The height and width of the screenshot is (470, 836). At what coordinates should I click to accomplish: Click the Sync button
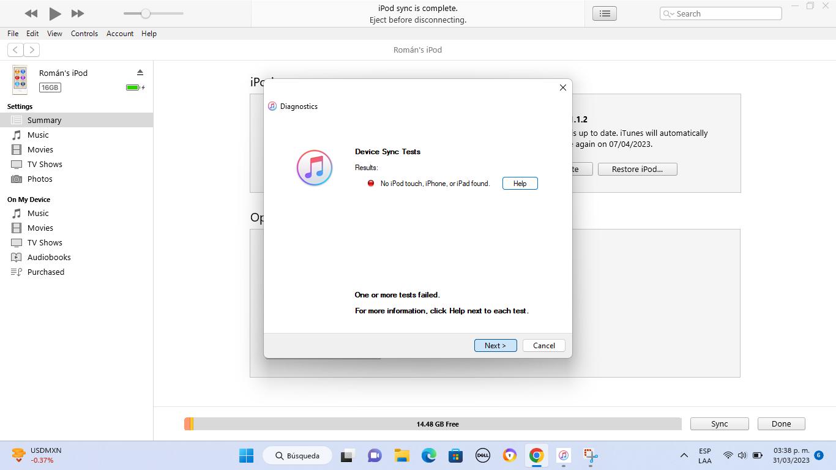pyautogui.click(x=720, y=423)
